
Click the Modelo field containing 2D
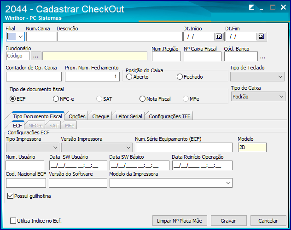click(252, 148)
